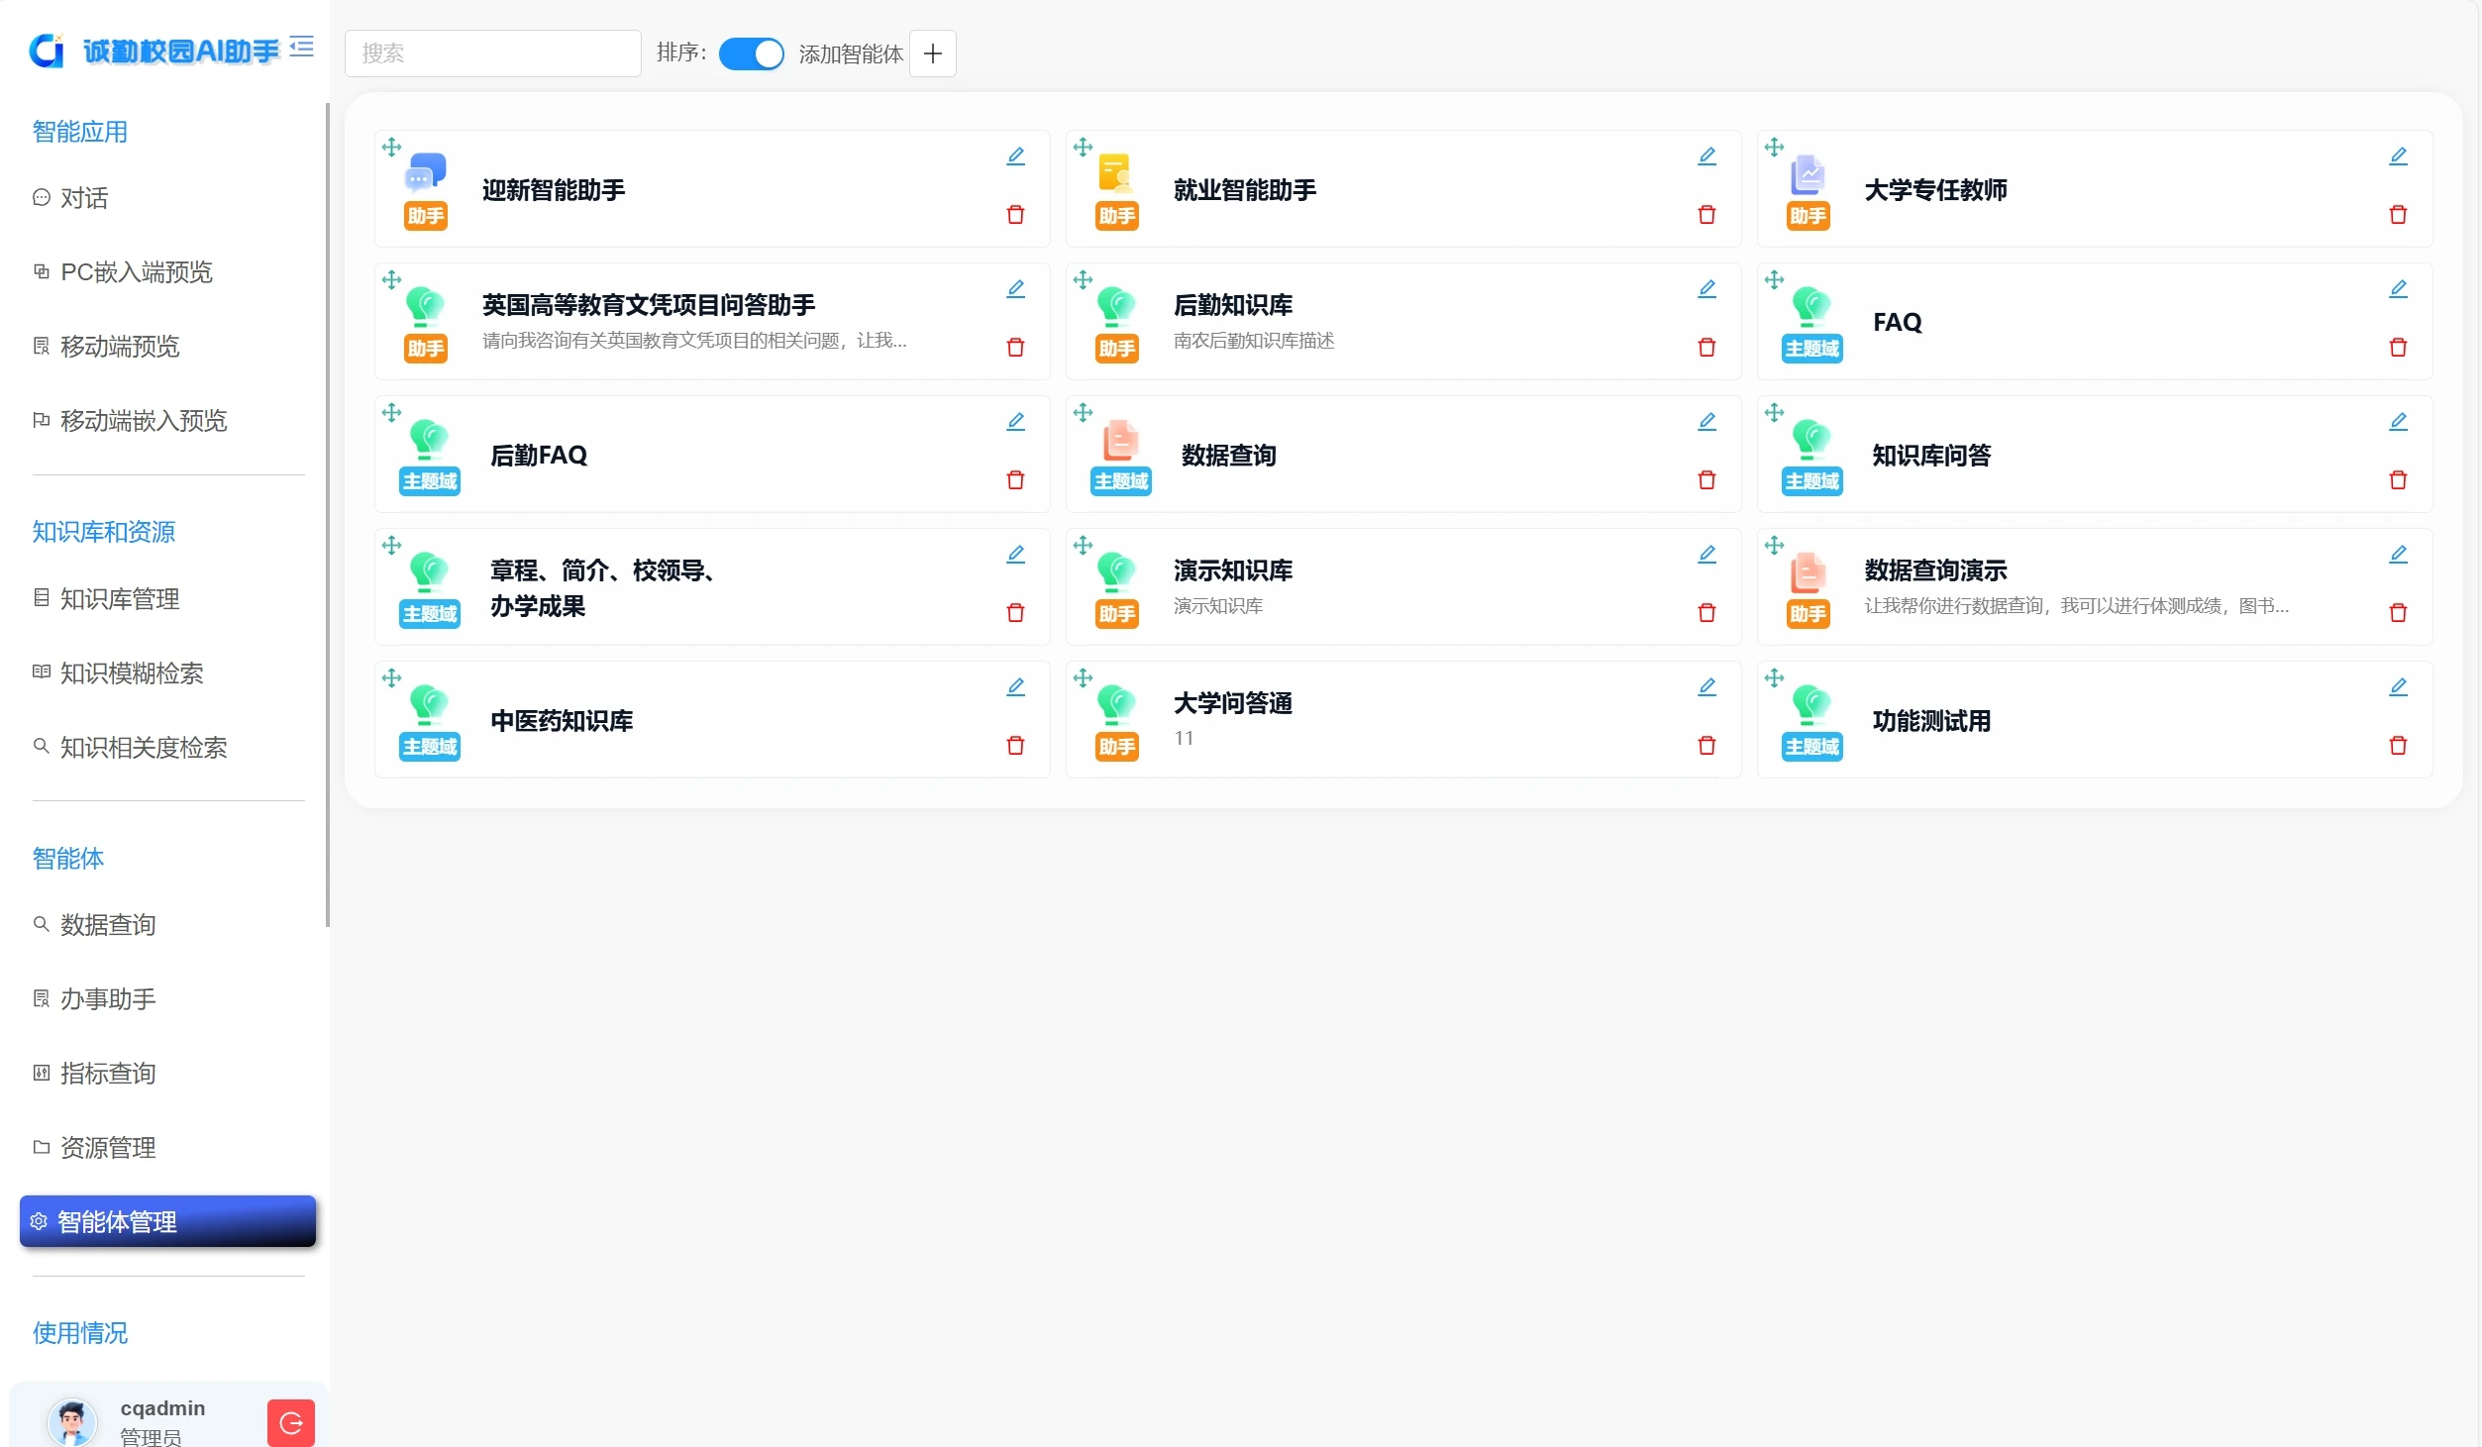Edit the FAQ agent card
The image size is (2482, 1447).
[x=2398, y=289]
